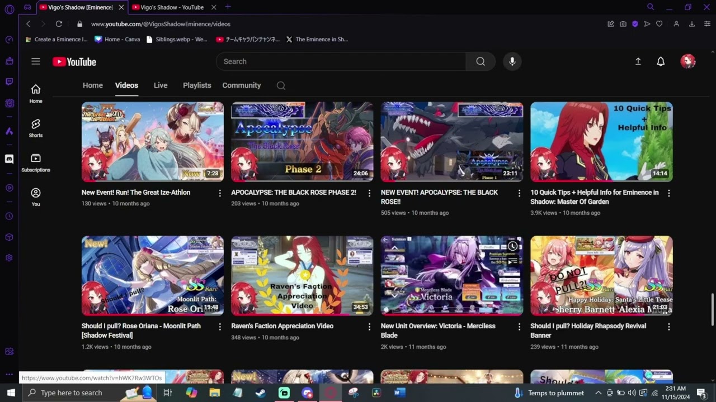Close the Vigo's Shadow [Eminence] browser tab

click(x=121, y=7)
